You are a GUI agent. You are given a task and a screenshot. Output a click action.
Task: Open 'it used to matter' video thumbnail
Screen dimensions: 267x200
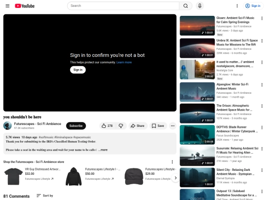pyautogui.click(x=197, y=70)
